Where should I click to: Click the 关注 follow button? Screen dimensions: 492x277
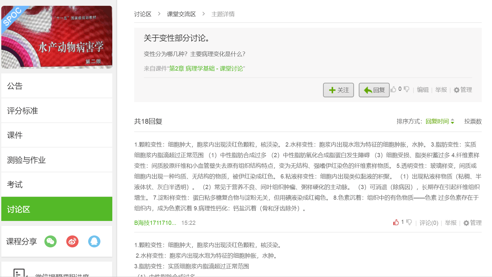pos(339,90)
